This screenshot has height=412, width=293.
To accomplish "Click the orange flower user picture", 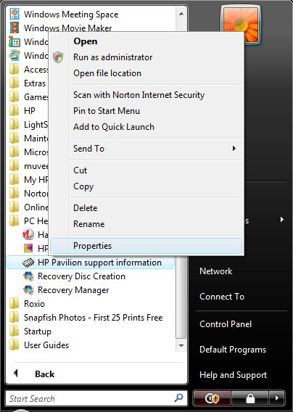I will 241,25.
